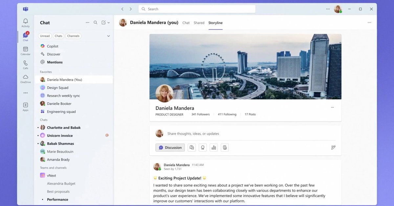This screenshot has height=206, width=394.
Task: Open the search icon in the Chat panel
Action: pyautogui.click(x=96, y=22)
